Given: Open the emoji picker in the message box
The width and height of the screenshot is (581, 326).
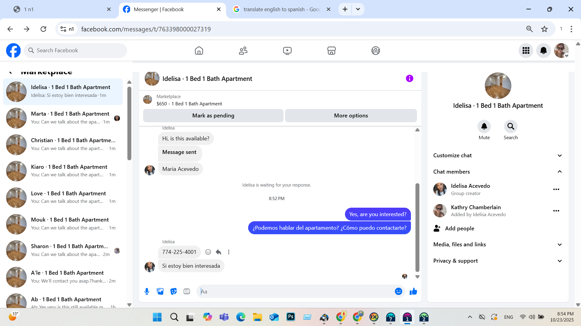Looking at the screenshot, I should [x=398, y=291].
